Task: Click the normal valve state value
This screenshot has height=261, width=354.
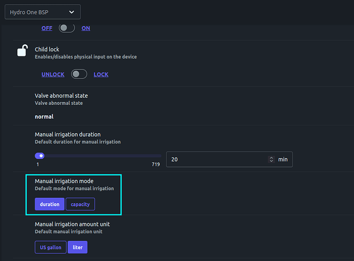Action: [44, 117]
